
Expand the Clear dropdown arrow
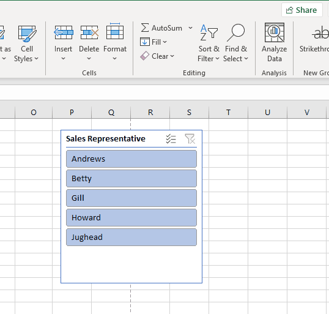click(172, 56)
